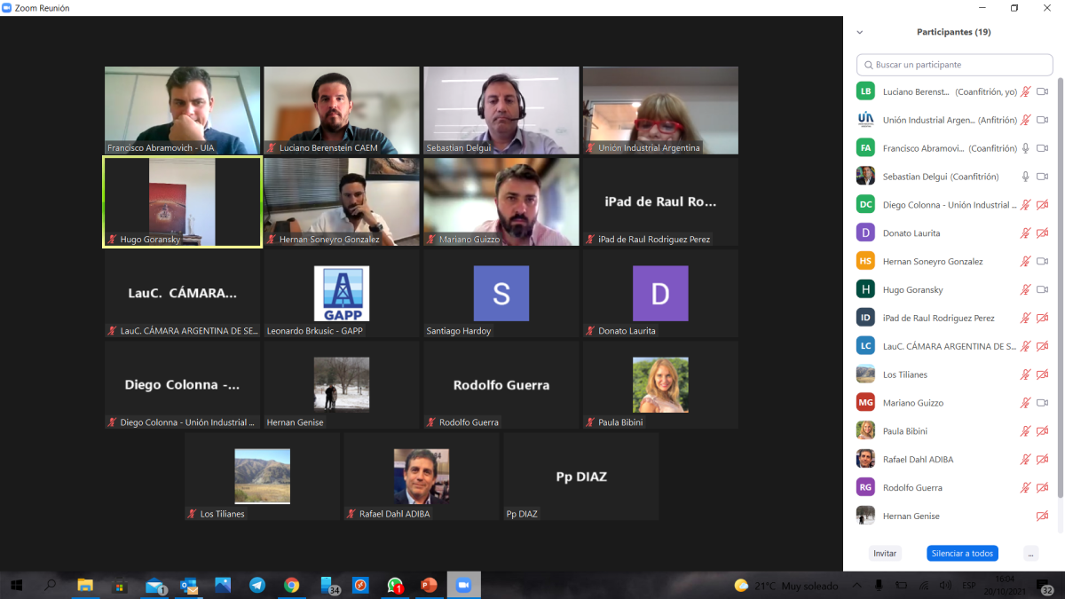
Task: Open Zoom from the Windows taskbar
Action: click(462, 585)
